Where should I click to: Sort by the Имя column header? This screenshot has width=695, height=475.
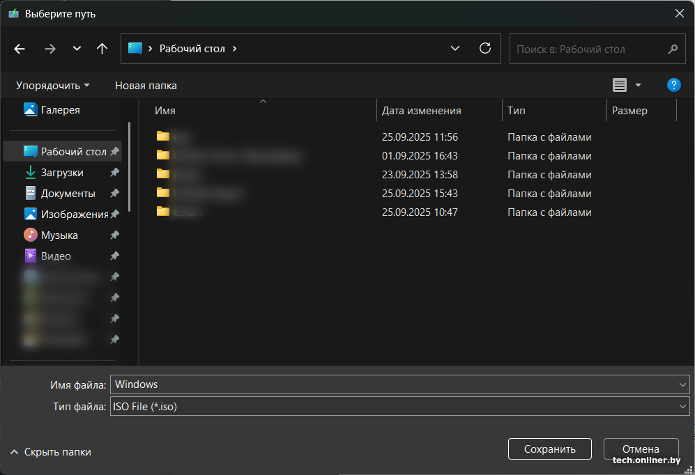[x=263, y=110]
